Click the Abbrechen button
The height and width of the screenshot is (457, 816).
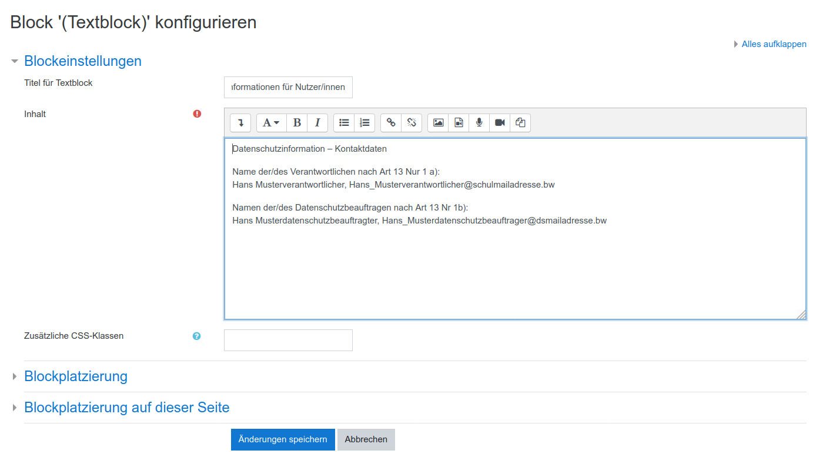click(366, 439)
